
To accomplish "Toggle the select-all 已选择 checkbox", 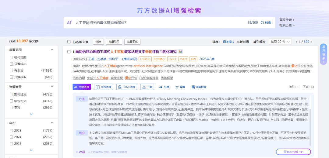I will click(x=69, y=42).
